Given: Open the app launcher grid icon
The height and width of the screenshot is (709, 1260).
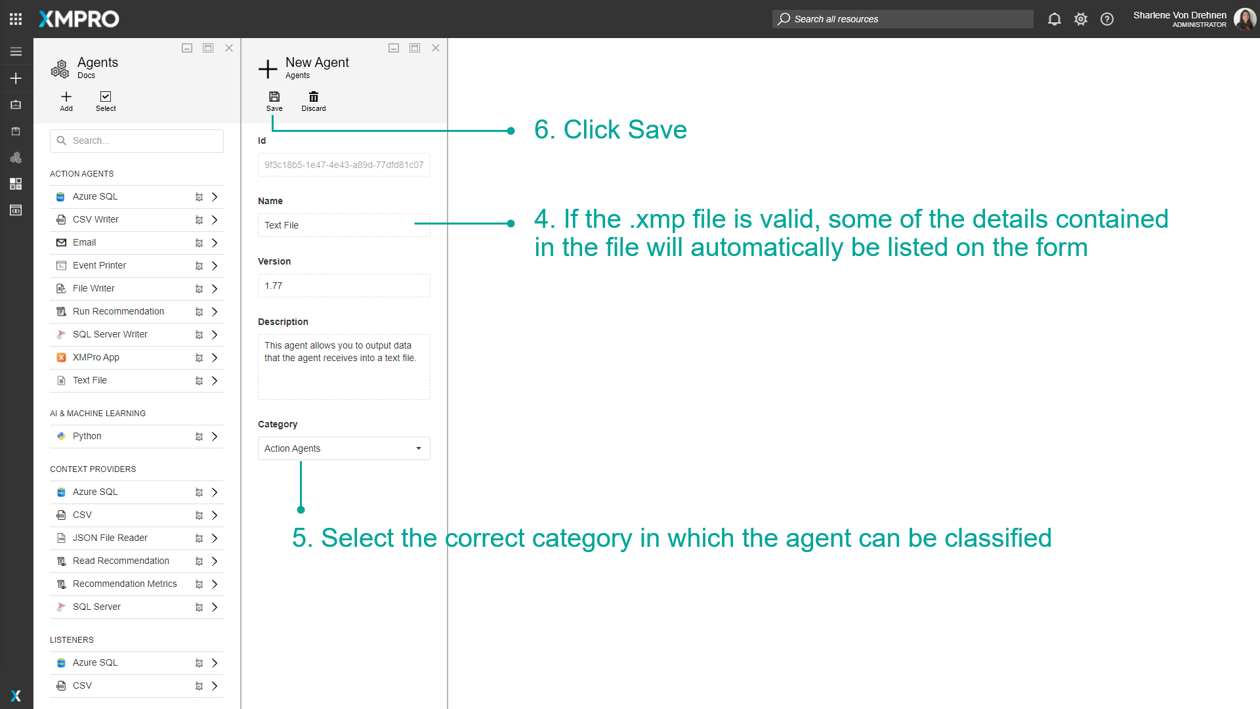Looking at the screenshot, I should tap(16, 19).
